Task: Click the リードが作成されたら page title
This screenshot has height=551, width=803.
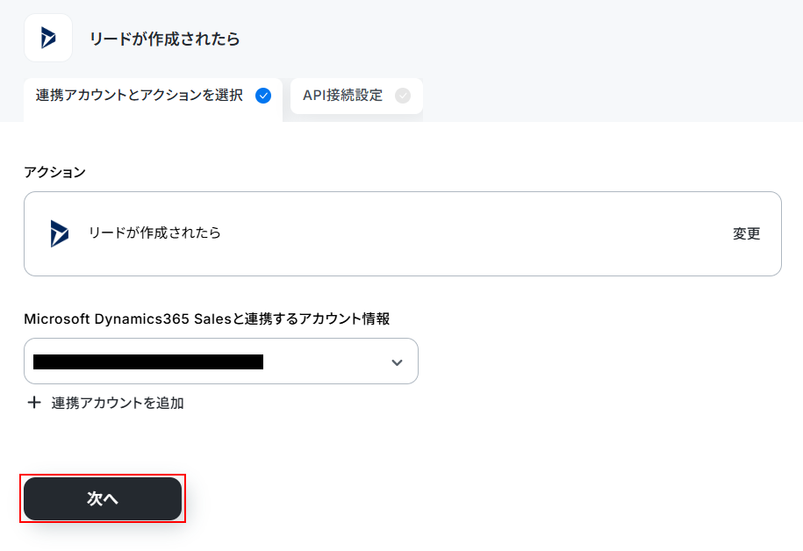Action: (164, 39)
